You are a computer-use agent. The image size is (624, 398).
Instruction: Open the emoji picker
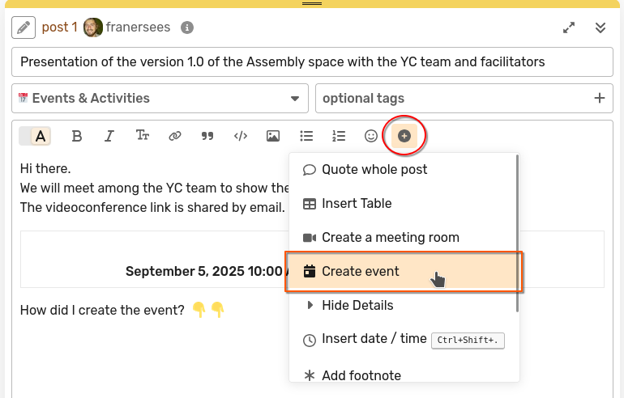tap(371, 136)
